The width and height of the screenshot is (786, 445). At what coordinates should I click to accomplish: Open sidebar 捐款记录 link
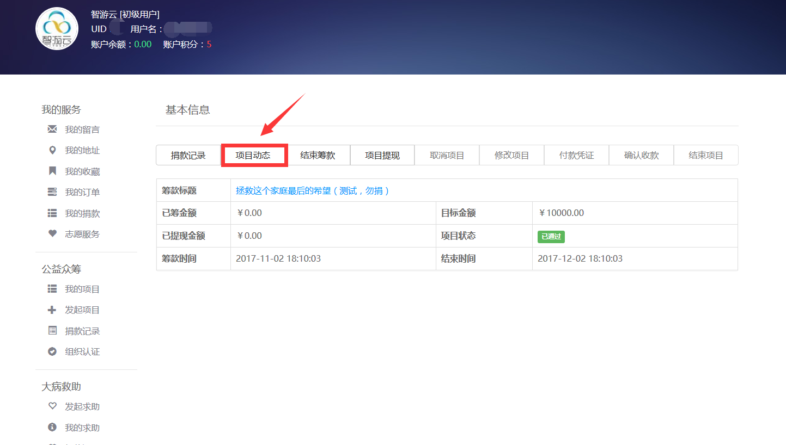(x=82, y=331)
